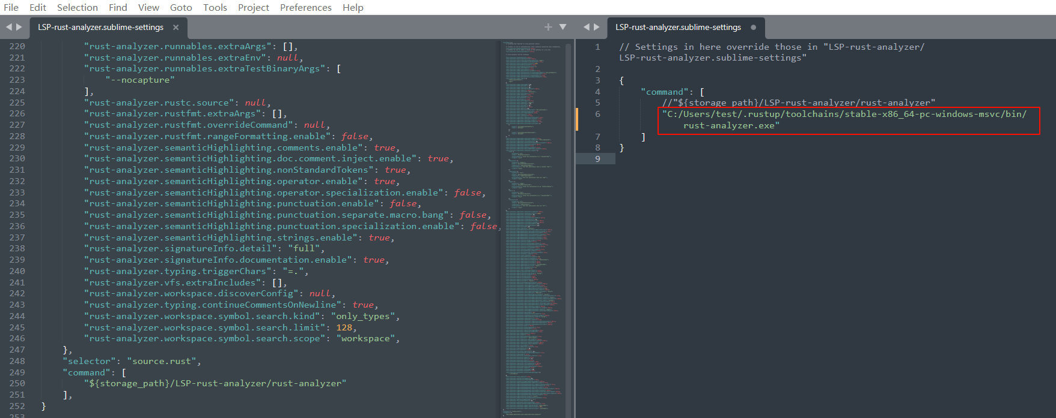The width and height of the screenshot is (1056, 418).
Task: Open the tab list dropdown triangle
Action: (563, 27)
